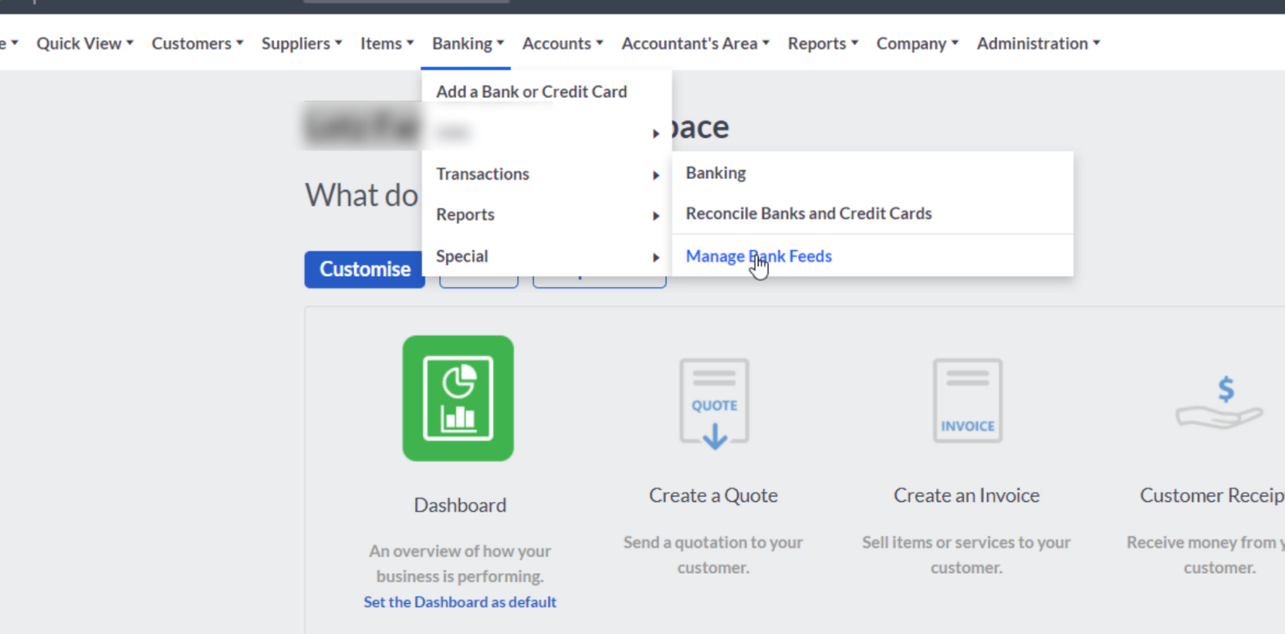Select Reconcile Banks and Credit Cards

[x=808, y=213]
